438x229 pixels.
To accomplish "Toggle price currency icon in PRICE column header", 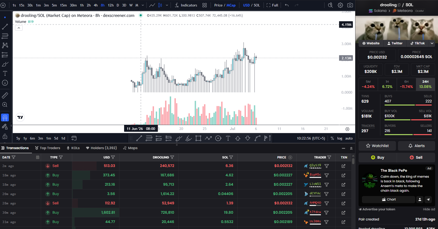I will click(290, 158).
